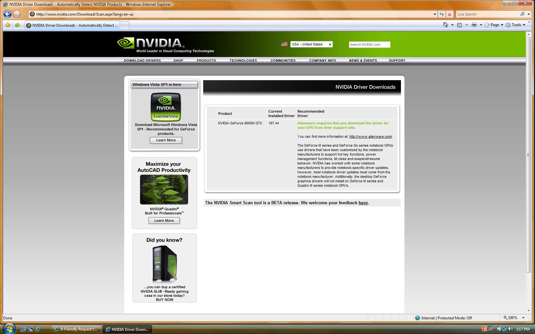Click the installed driver version 167.44

coord(274,123)
